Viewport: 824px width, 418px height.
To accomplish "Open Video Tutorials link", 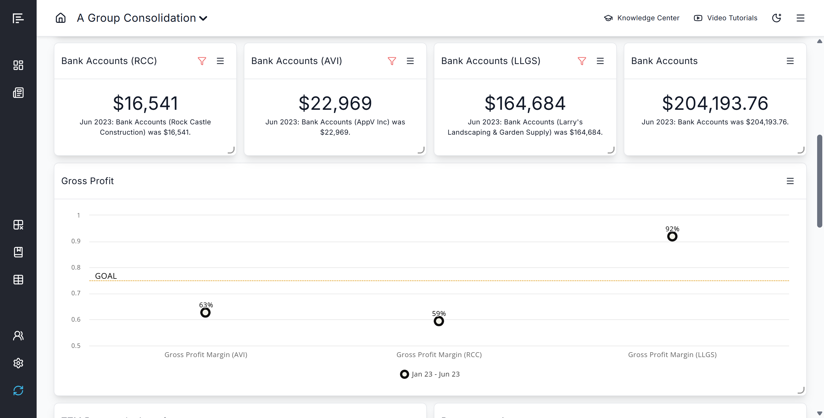I will click(x=725, y=18).
